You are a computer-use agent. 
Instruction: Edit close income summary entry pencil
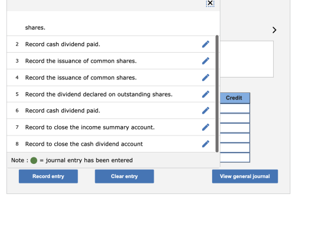coord(206,127)
